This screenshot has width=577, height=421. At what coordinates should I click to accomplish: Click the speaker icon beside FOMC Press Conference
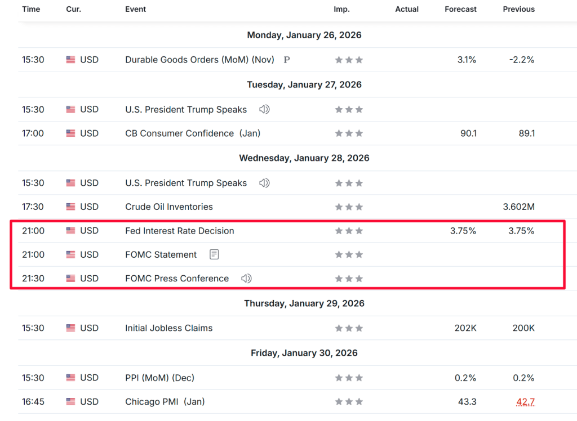click(246, 279)
